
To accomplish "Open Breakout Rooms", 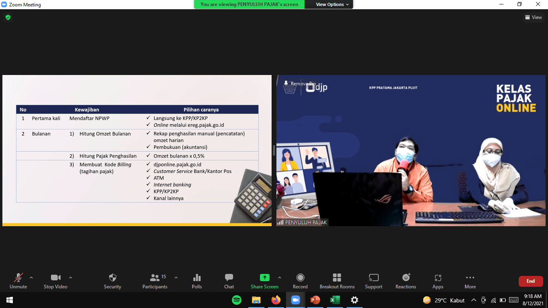I will [337, 281].
